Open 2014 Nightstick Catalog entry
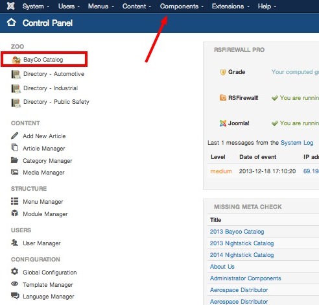This screenshot has height=305, width=319. tap(242, 255)
